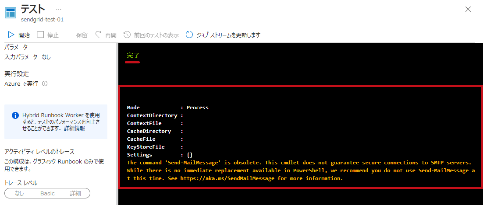
Task: Click the 'Mode : Process' output line
Action: [167, 108]
